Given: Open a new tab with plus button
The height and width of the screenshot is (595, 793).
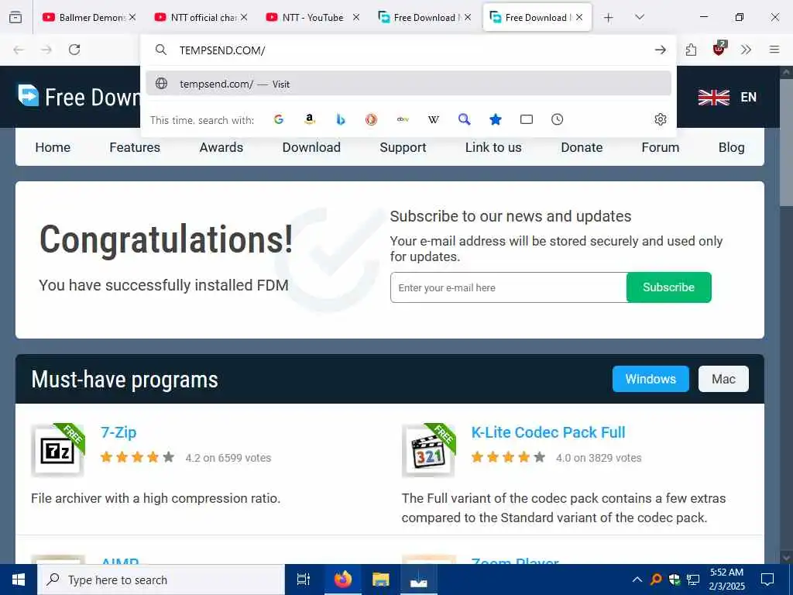Looking at the screenshot, I should click(x=609, y=18).
